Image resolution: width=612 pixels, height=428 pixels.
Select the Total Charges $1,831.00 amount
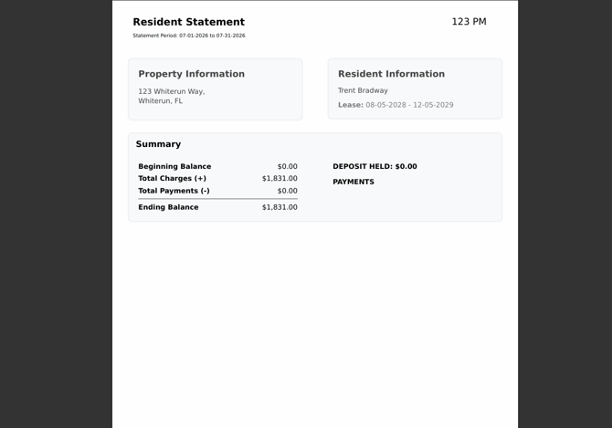(280, 179)
